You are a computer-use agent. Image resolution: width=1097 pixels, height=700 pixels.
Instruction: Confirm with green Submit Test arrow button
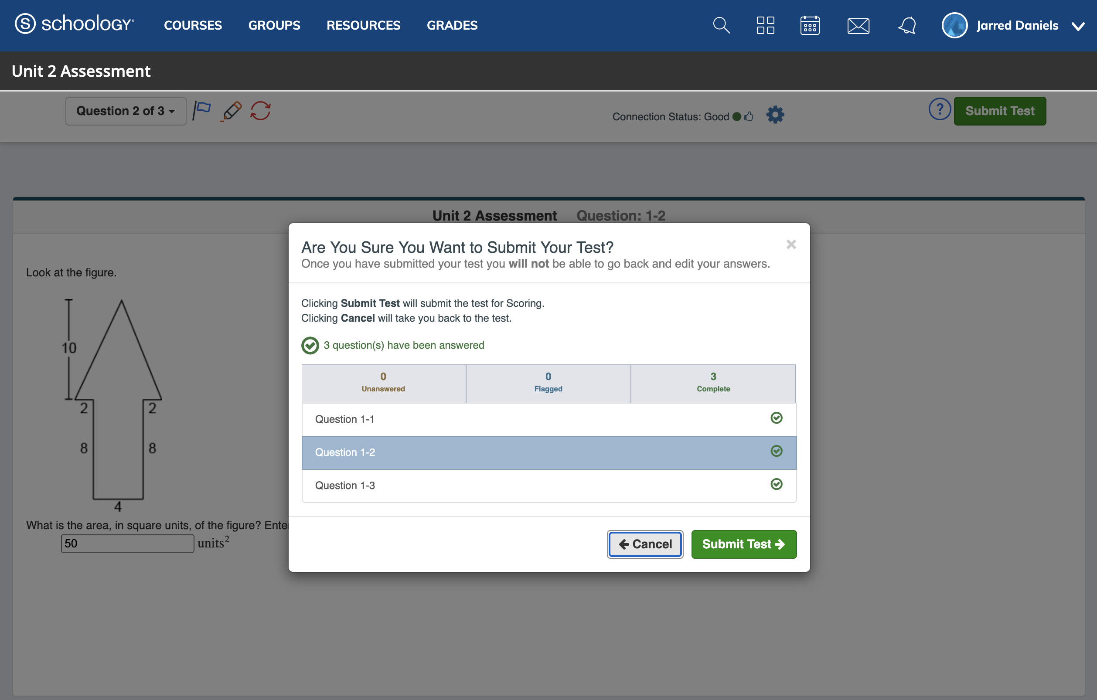click(743, 544)
